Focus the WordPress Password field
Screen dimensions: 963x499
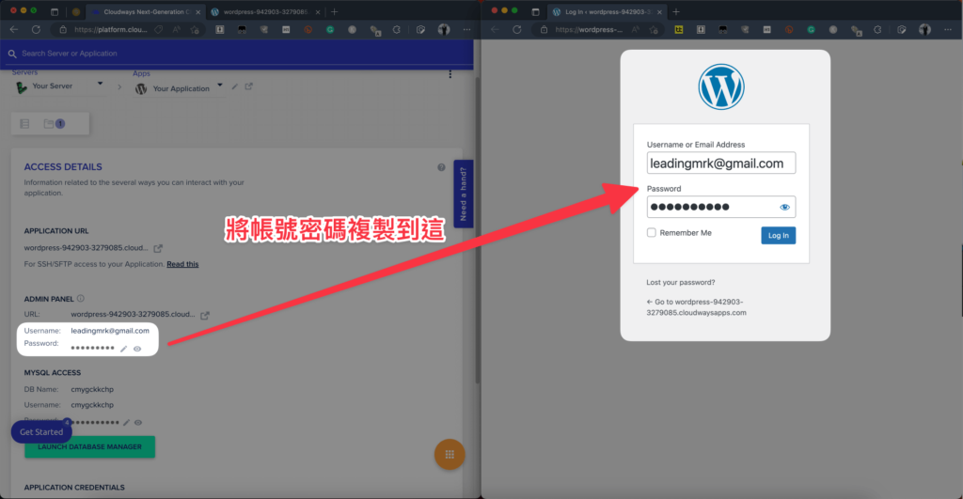pyautogui.click(x=721, y=207)
